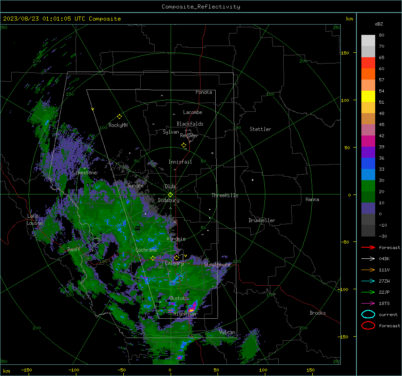Viewport: 402px width, 376px height.
Task: Click the Calgary city label
Action: coord(174,263)
